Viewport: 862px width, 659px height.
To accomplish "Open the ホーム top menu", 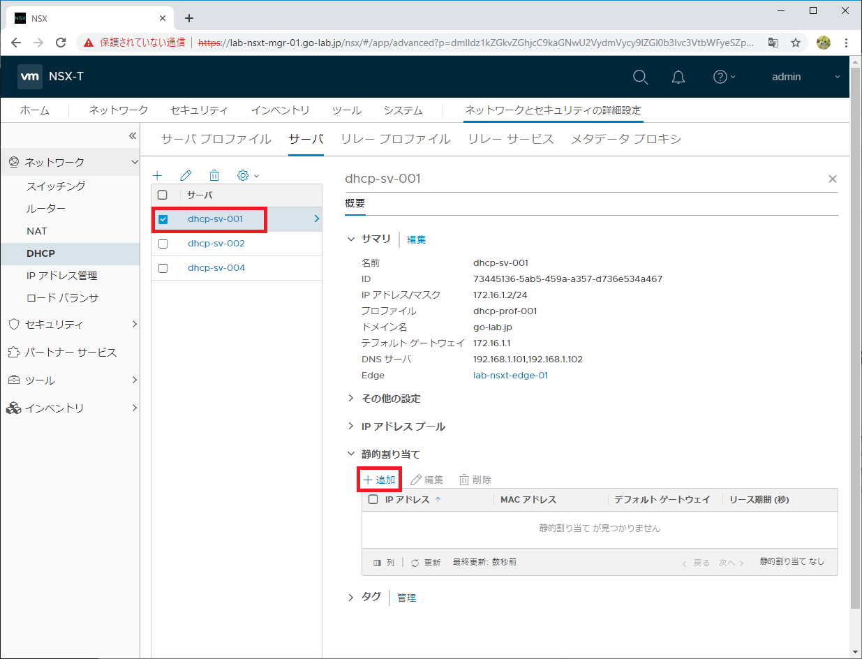I will click(x=35, y=110).
